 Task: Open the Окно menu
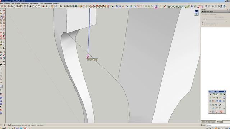[41, 3]
